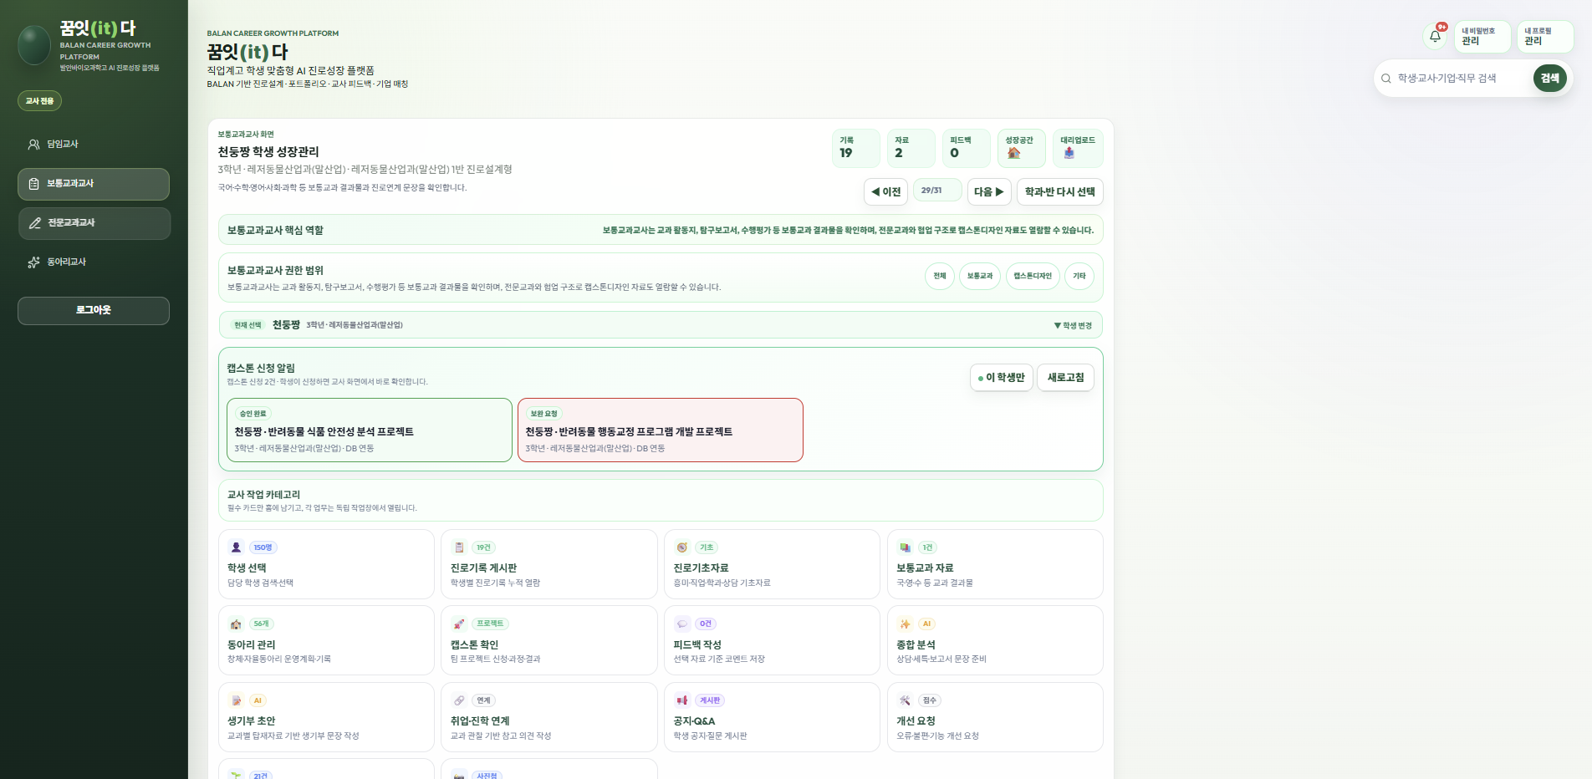The image size is (1592, 779).
Task: Switch to the 보통교과교사 sidebar menu
Action: pos(94,184)
